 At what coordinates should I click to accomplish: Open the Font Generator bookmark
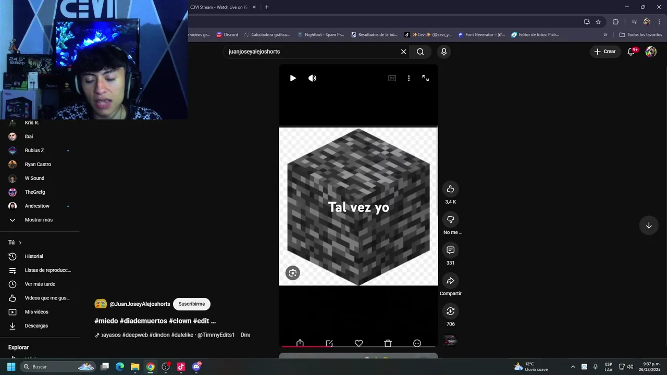click(481, 35)
